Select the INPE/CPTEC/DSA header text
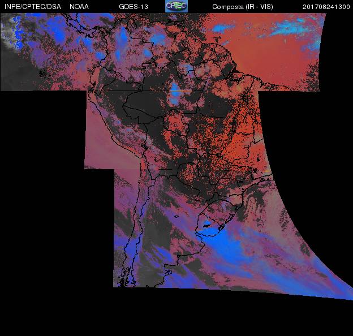This screenshot has height=336, width=353. pyautogui.click(x=33, y=7)
